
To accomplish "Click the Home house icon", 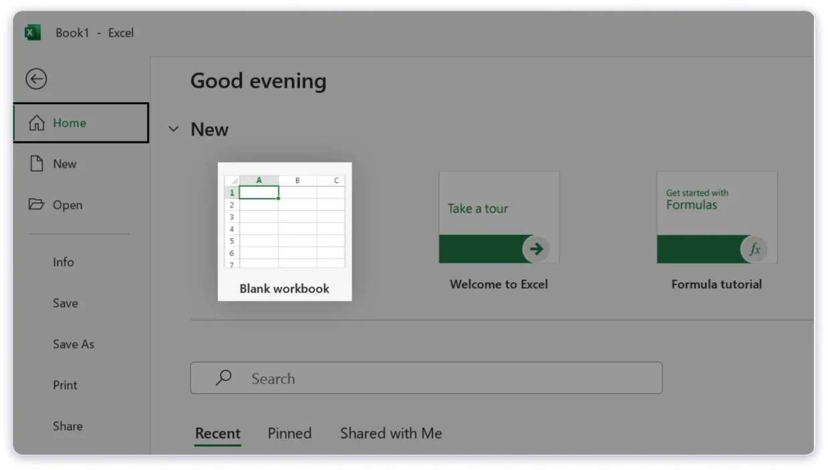I will [37, 123].
